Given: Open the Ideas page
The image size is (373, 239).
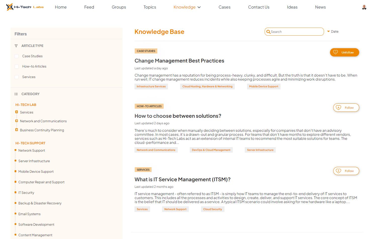Looking at the screenshot, I should [292, 7].
